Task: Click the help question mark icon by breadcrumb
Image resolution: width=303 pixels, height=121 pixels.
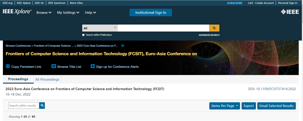Action: click(122, 46)
